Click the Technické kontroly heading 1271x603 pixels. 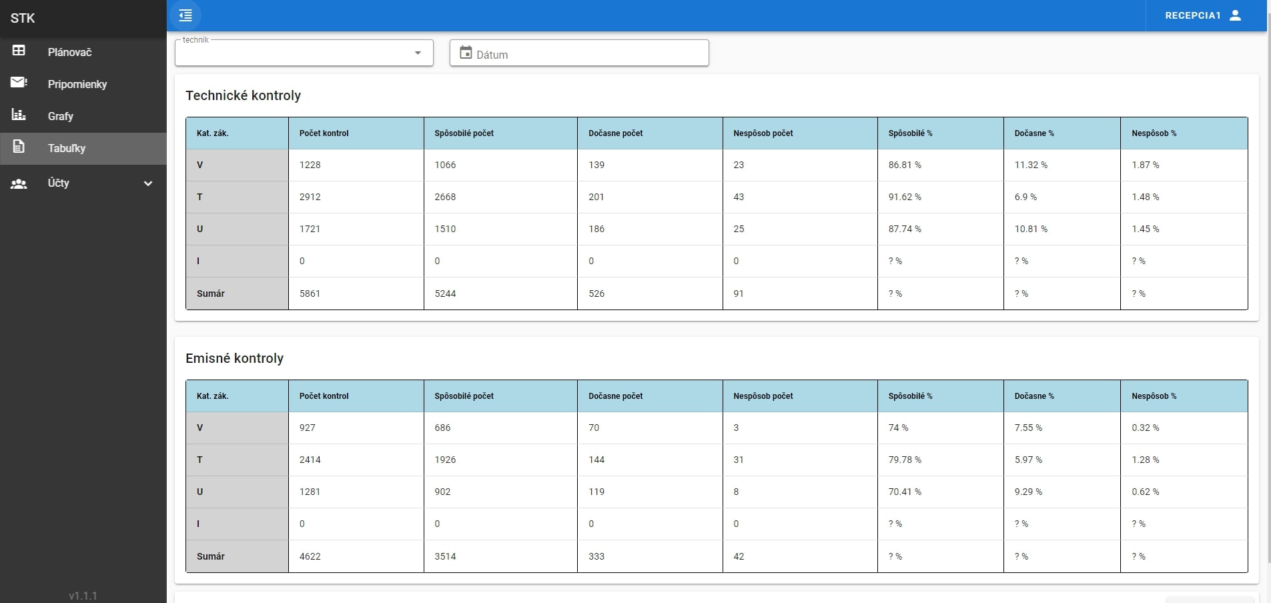click(x=243, y=95)
